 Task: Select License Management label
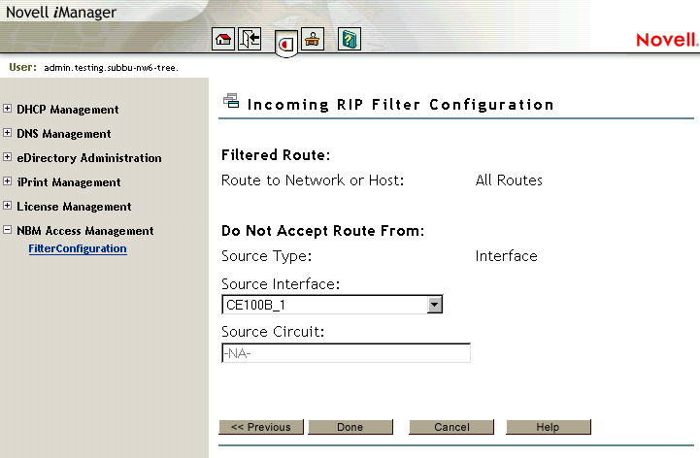click(74, 207)
